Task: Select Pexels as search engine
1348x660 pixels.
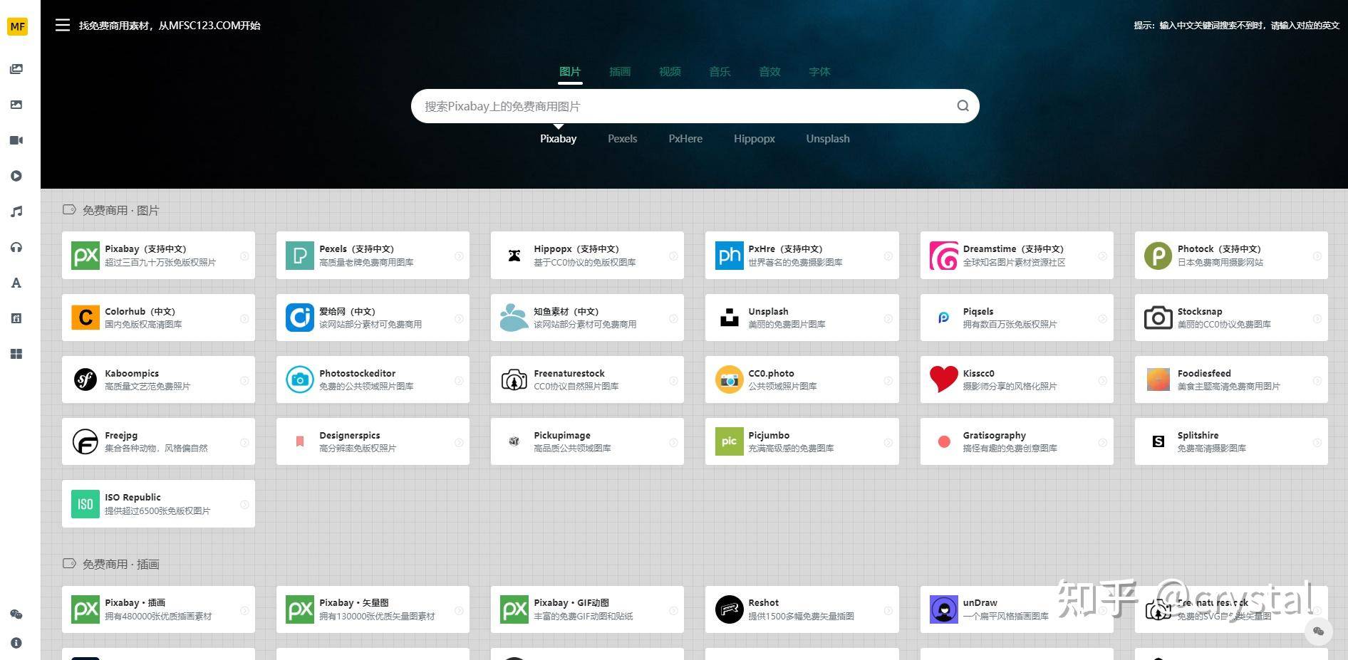Action: coord(622,139)
